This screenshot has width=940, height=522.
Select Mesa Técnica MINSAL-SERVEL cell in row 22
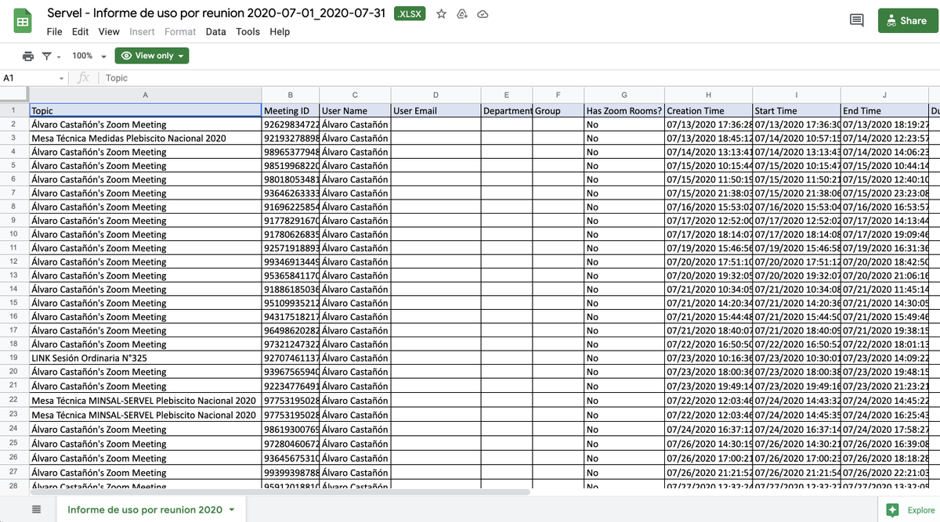pyautogui.click(x=145, y=400)
